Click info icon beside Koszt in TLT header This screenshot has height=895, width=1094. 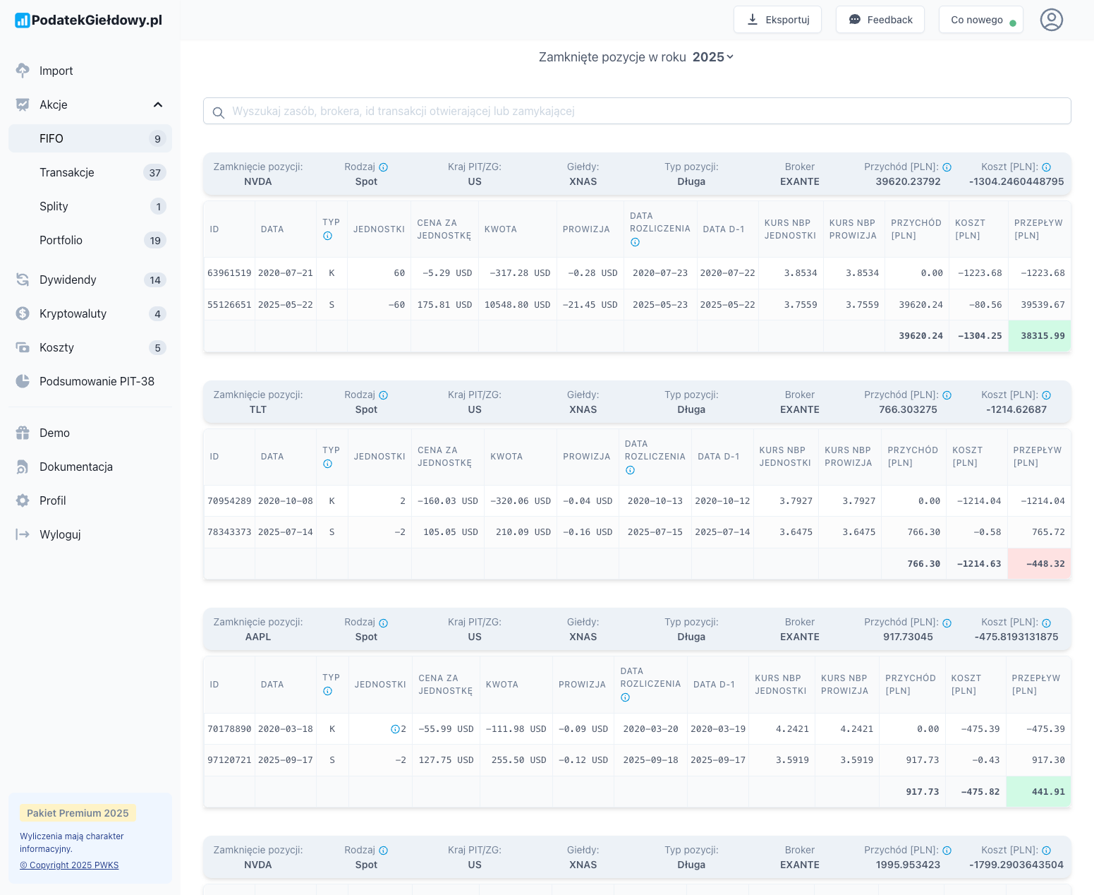pyautogui.click(x=1047, y=395)
